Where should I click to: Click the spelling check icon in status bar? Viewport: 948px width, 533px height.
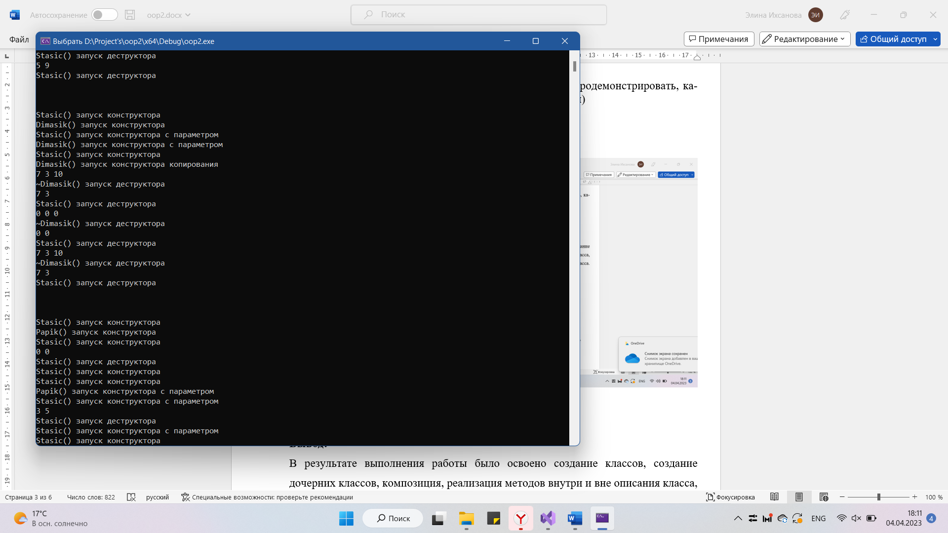coord(131,497)
